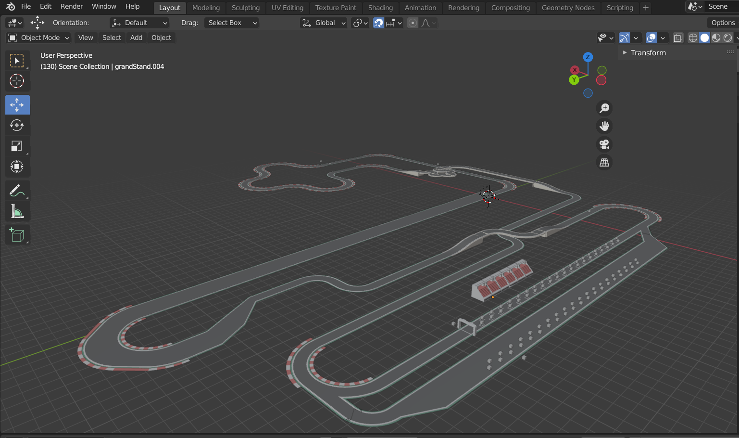Open the gizmo options dropdown arrow
The image size is (739, 438).
click(x=636, y=38)
